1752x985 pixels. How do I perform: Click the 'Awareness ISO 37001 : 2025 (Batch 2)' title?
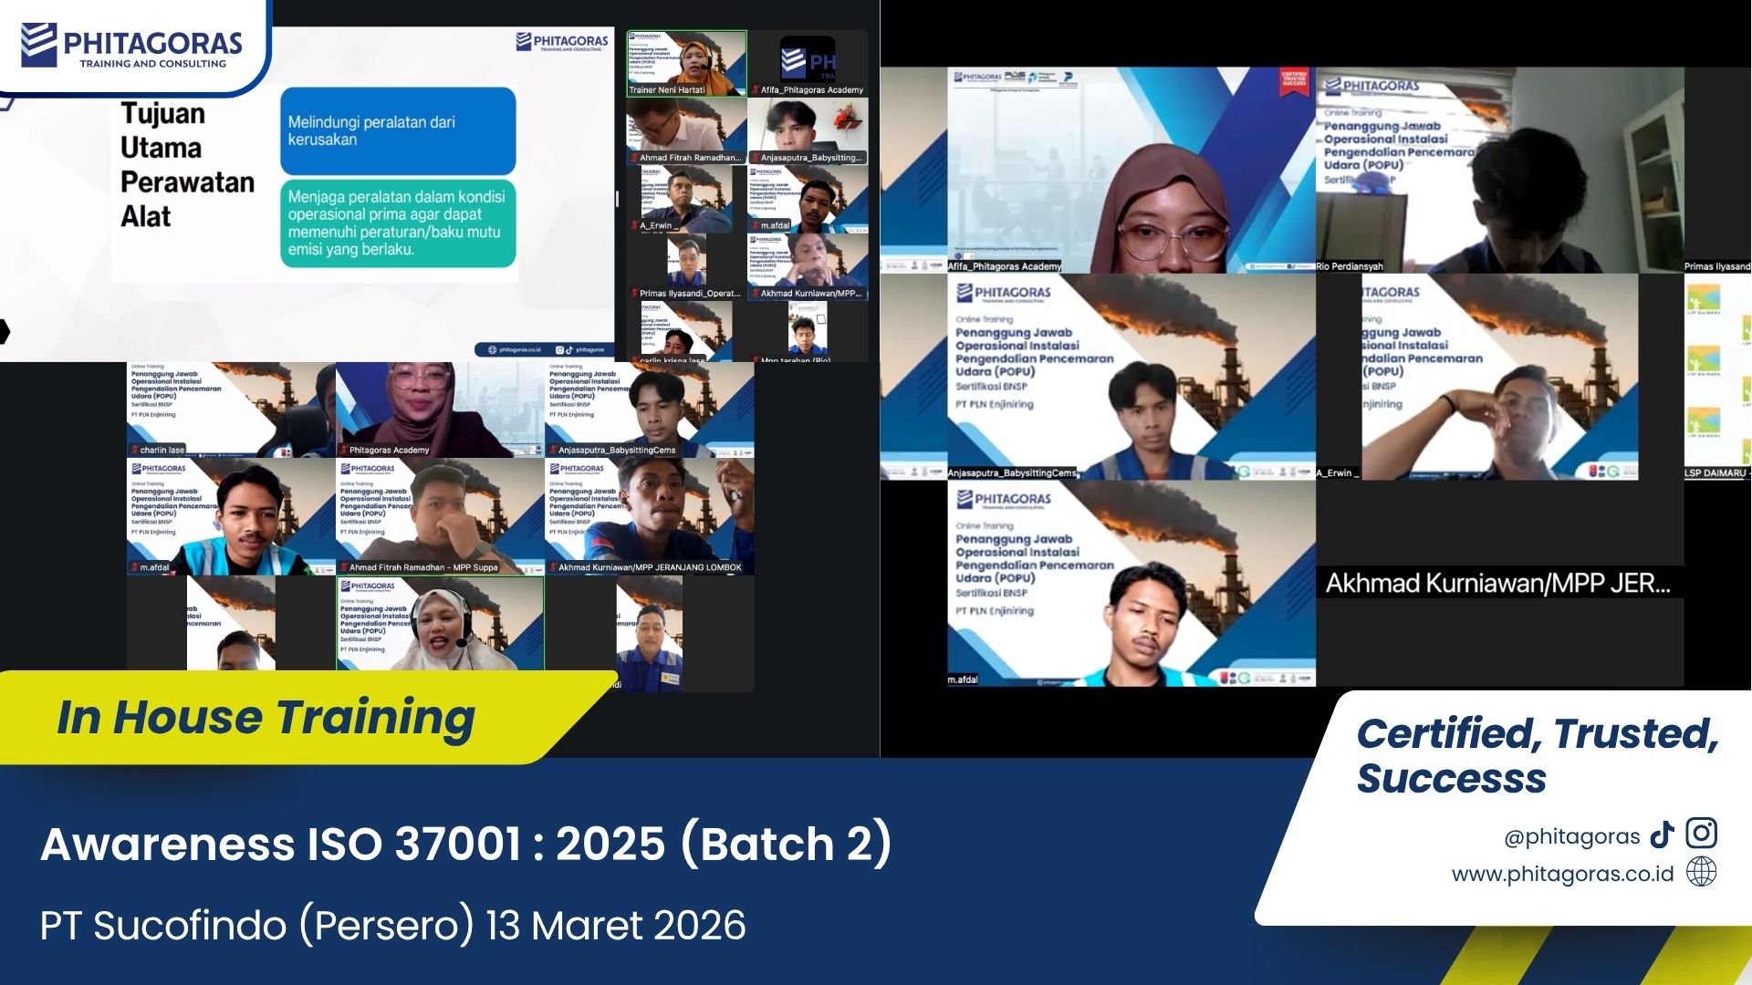[466, 844]
